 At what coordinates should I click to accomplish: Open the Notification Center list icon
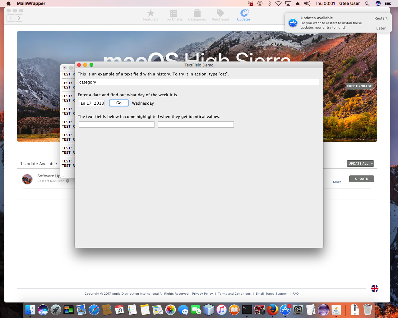point(388,3)
